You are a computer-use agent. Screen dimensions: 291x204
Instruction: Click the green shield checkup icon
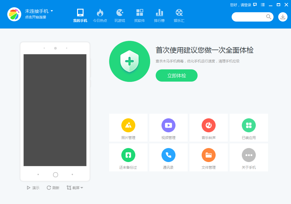click(x=129, y=61)
